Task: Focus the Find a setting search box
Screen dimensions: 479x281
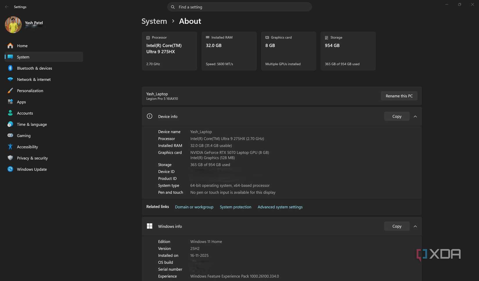Action: pos(239,7)
